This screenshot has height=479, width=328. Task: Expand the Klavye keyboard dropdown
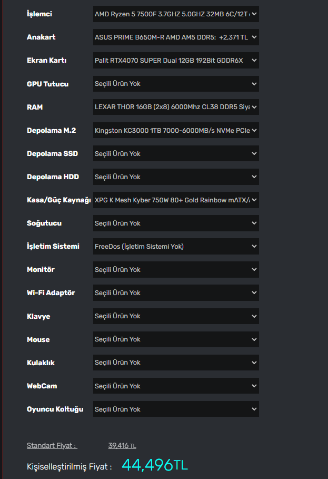[176, 316]
